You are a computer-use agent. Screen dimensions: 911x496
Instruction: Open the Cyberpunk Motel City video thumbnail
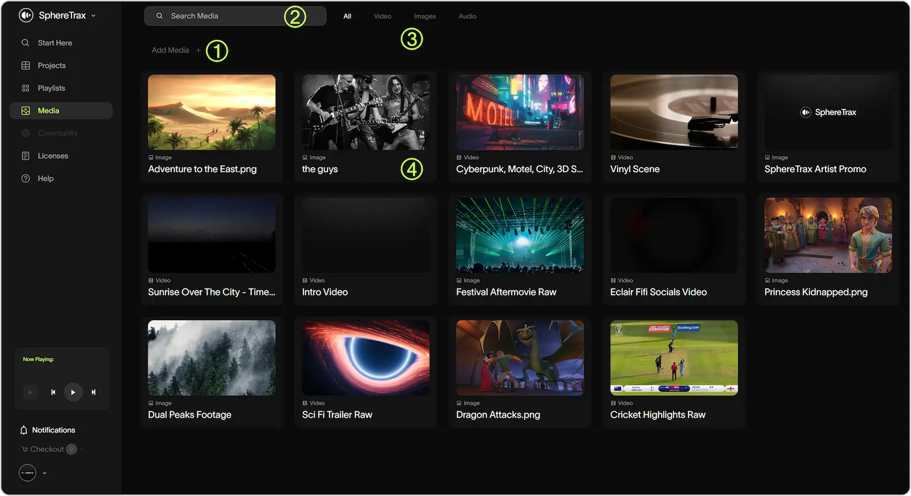(x=520, y=112)
